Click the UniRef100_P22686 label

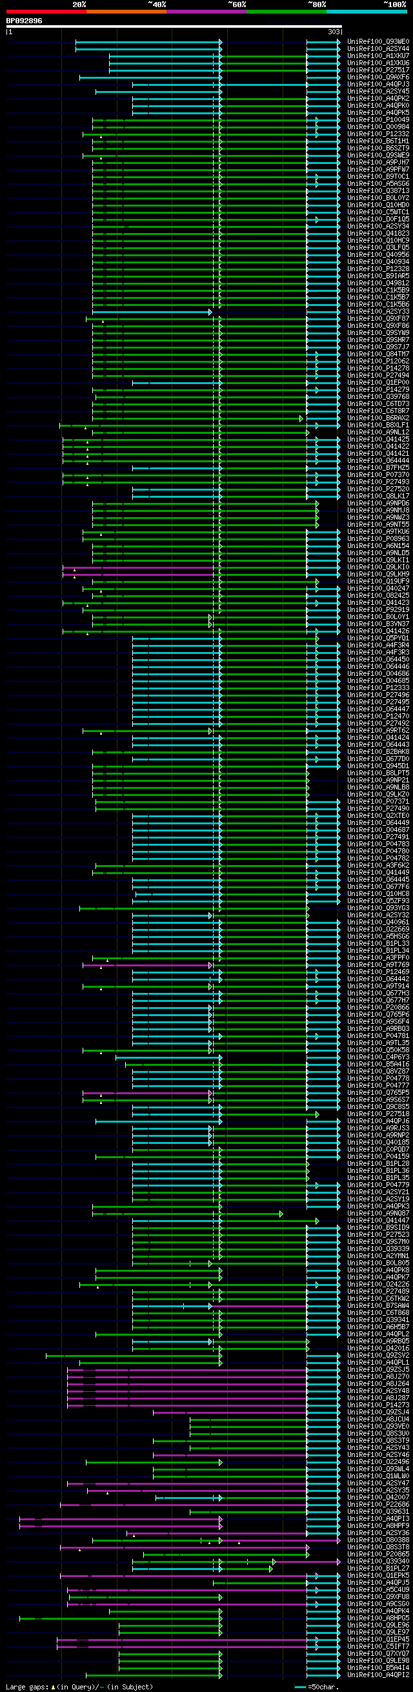(378, 1504)
